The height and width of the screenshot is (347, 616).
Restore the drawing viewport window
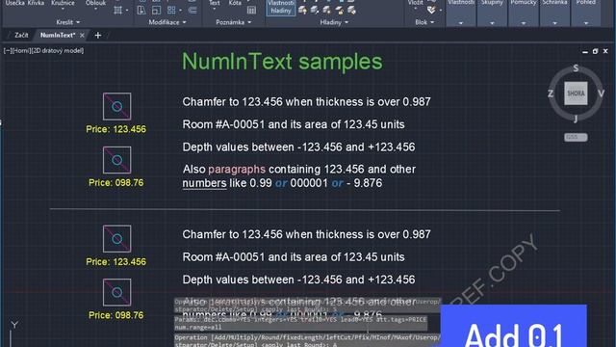point(595,51)
